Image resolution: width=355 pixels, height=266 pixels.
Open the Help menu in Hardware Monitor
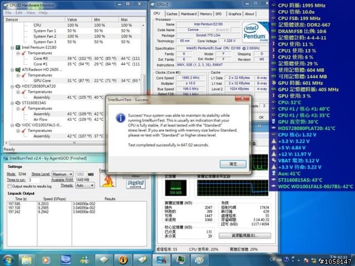pyautogui.click(x=43, y=13)
